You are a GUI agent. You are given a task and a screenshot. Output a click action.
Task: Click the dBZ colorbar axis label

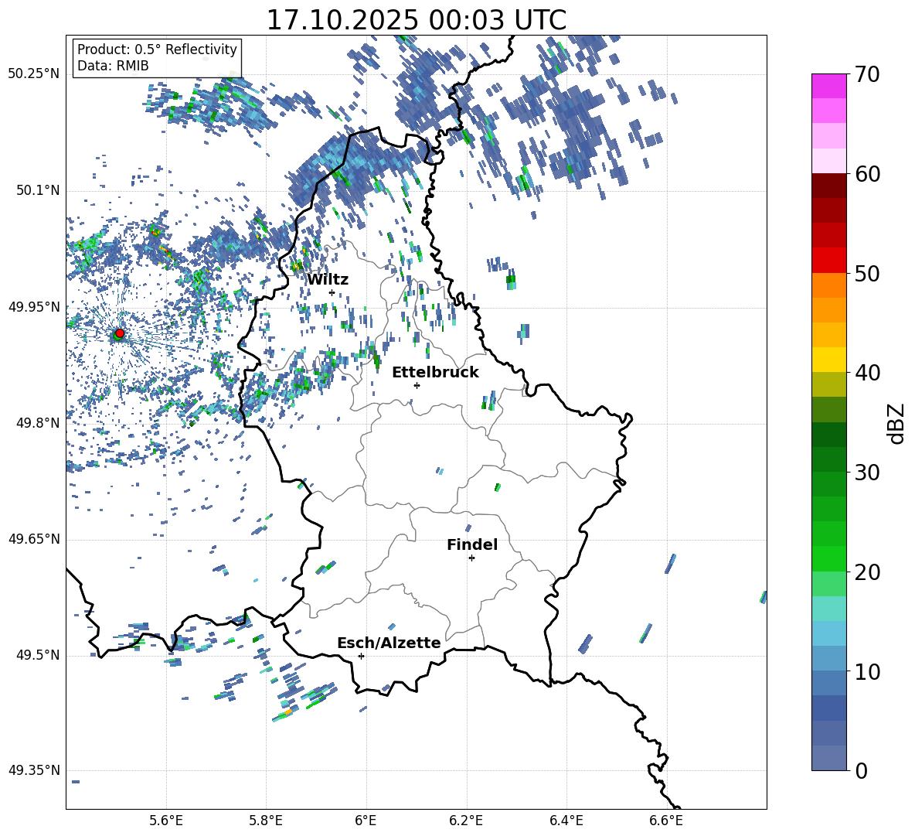[897, 423]
